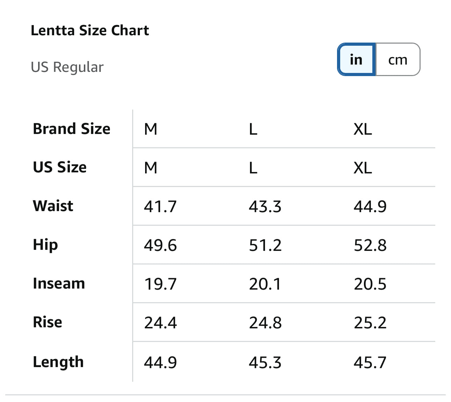Click the Rise row label

[48, 322]
